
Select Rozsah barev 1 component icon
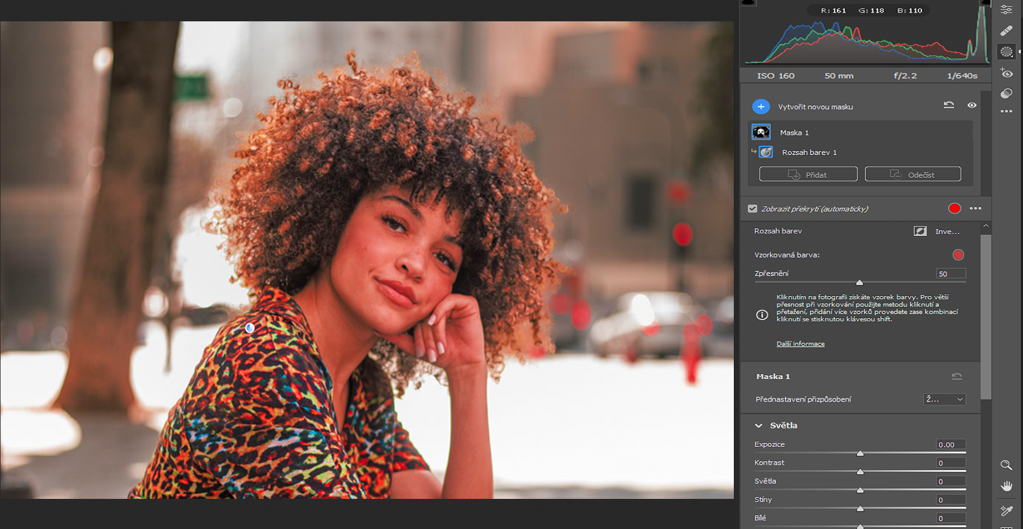click(766, 152)
